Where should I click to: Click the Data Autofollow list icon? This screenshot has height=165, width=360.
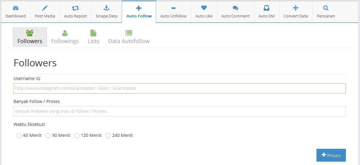[129, 33]
